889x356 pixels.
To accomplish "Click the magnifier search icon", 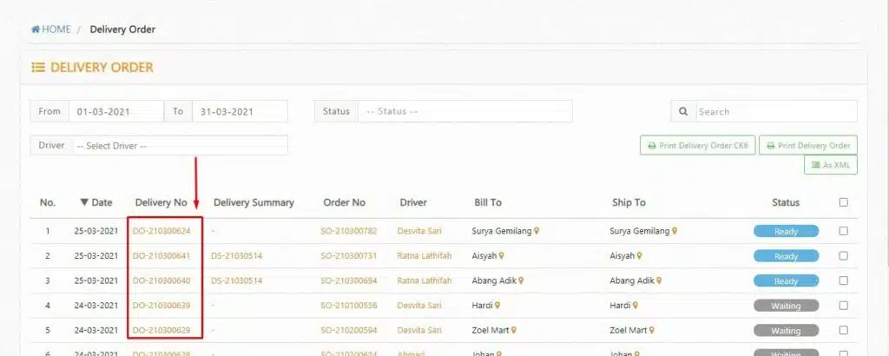I will pos(683,112).
